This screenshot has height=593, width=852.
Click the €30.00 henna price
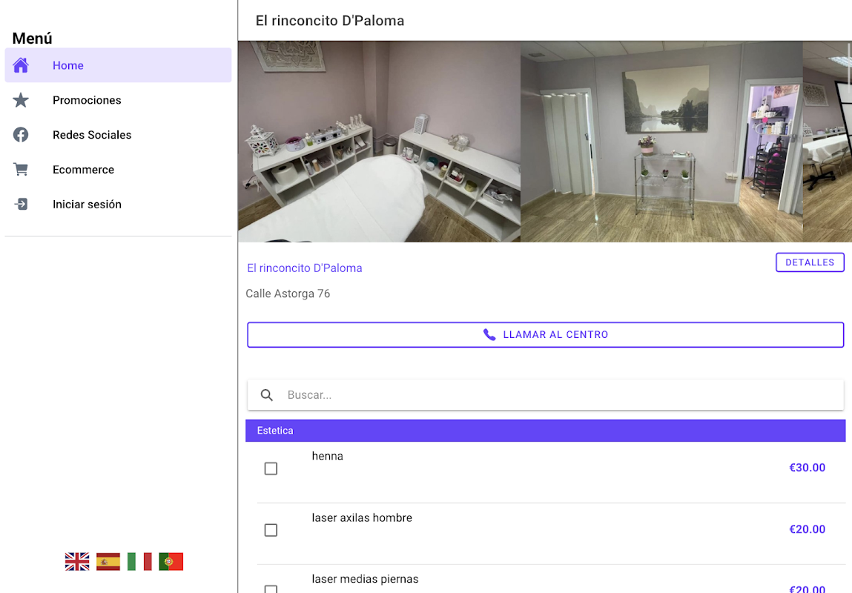[807, 468]
